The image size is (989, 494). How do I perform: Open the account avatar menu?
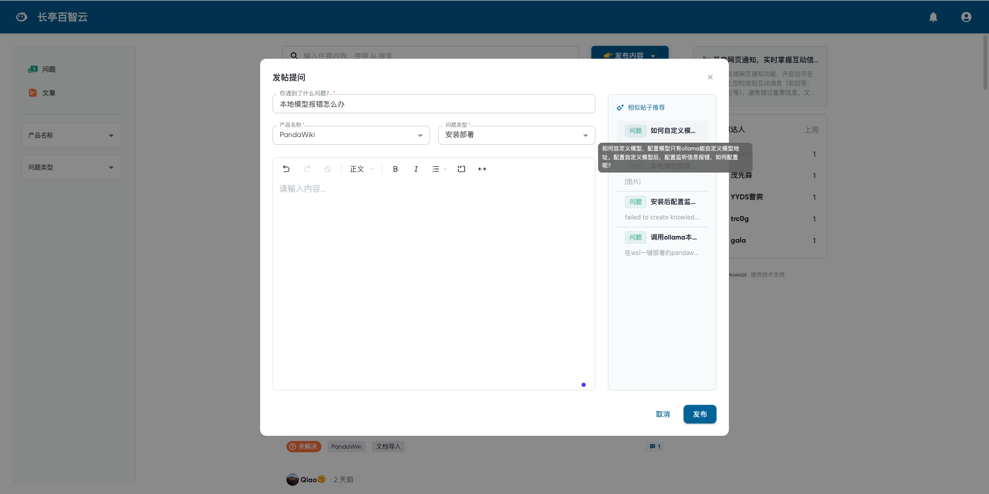coord(966,17)
